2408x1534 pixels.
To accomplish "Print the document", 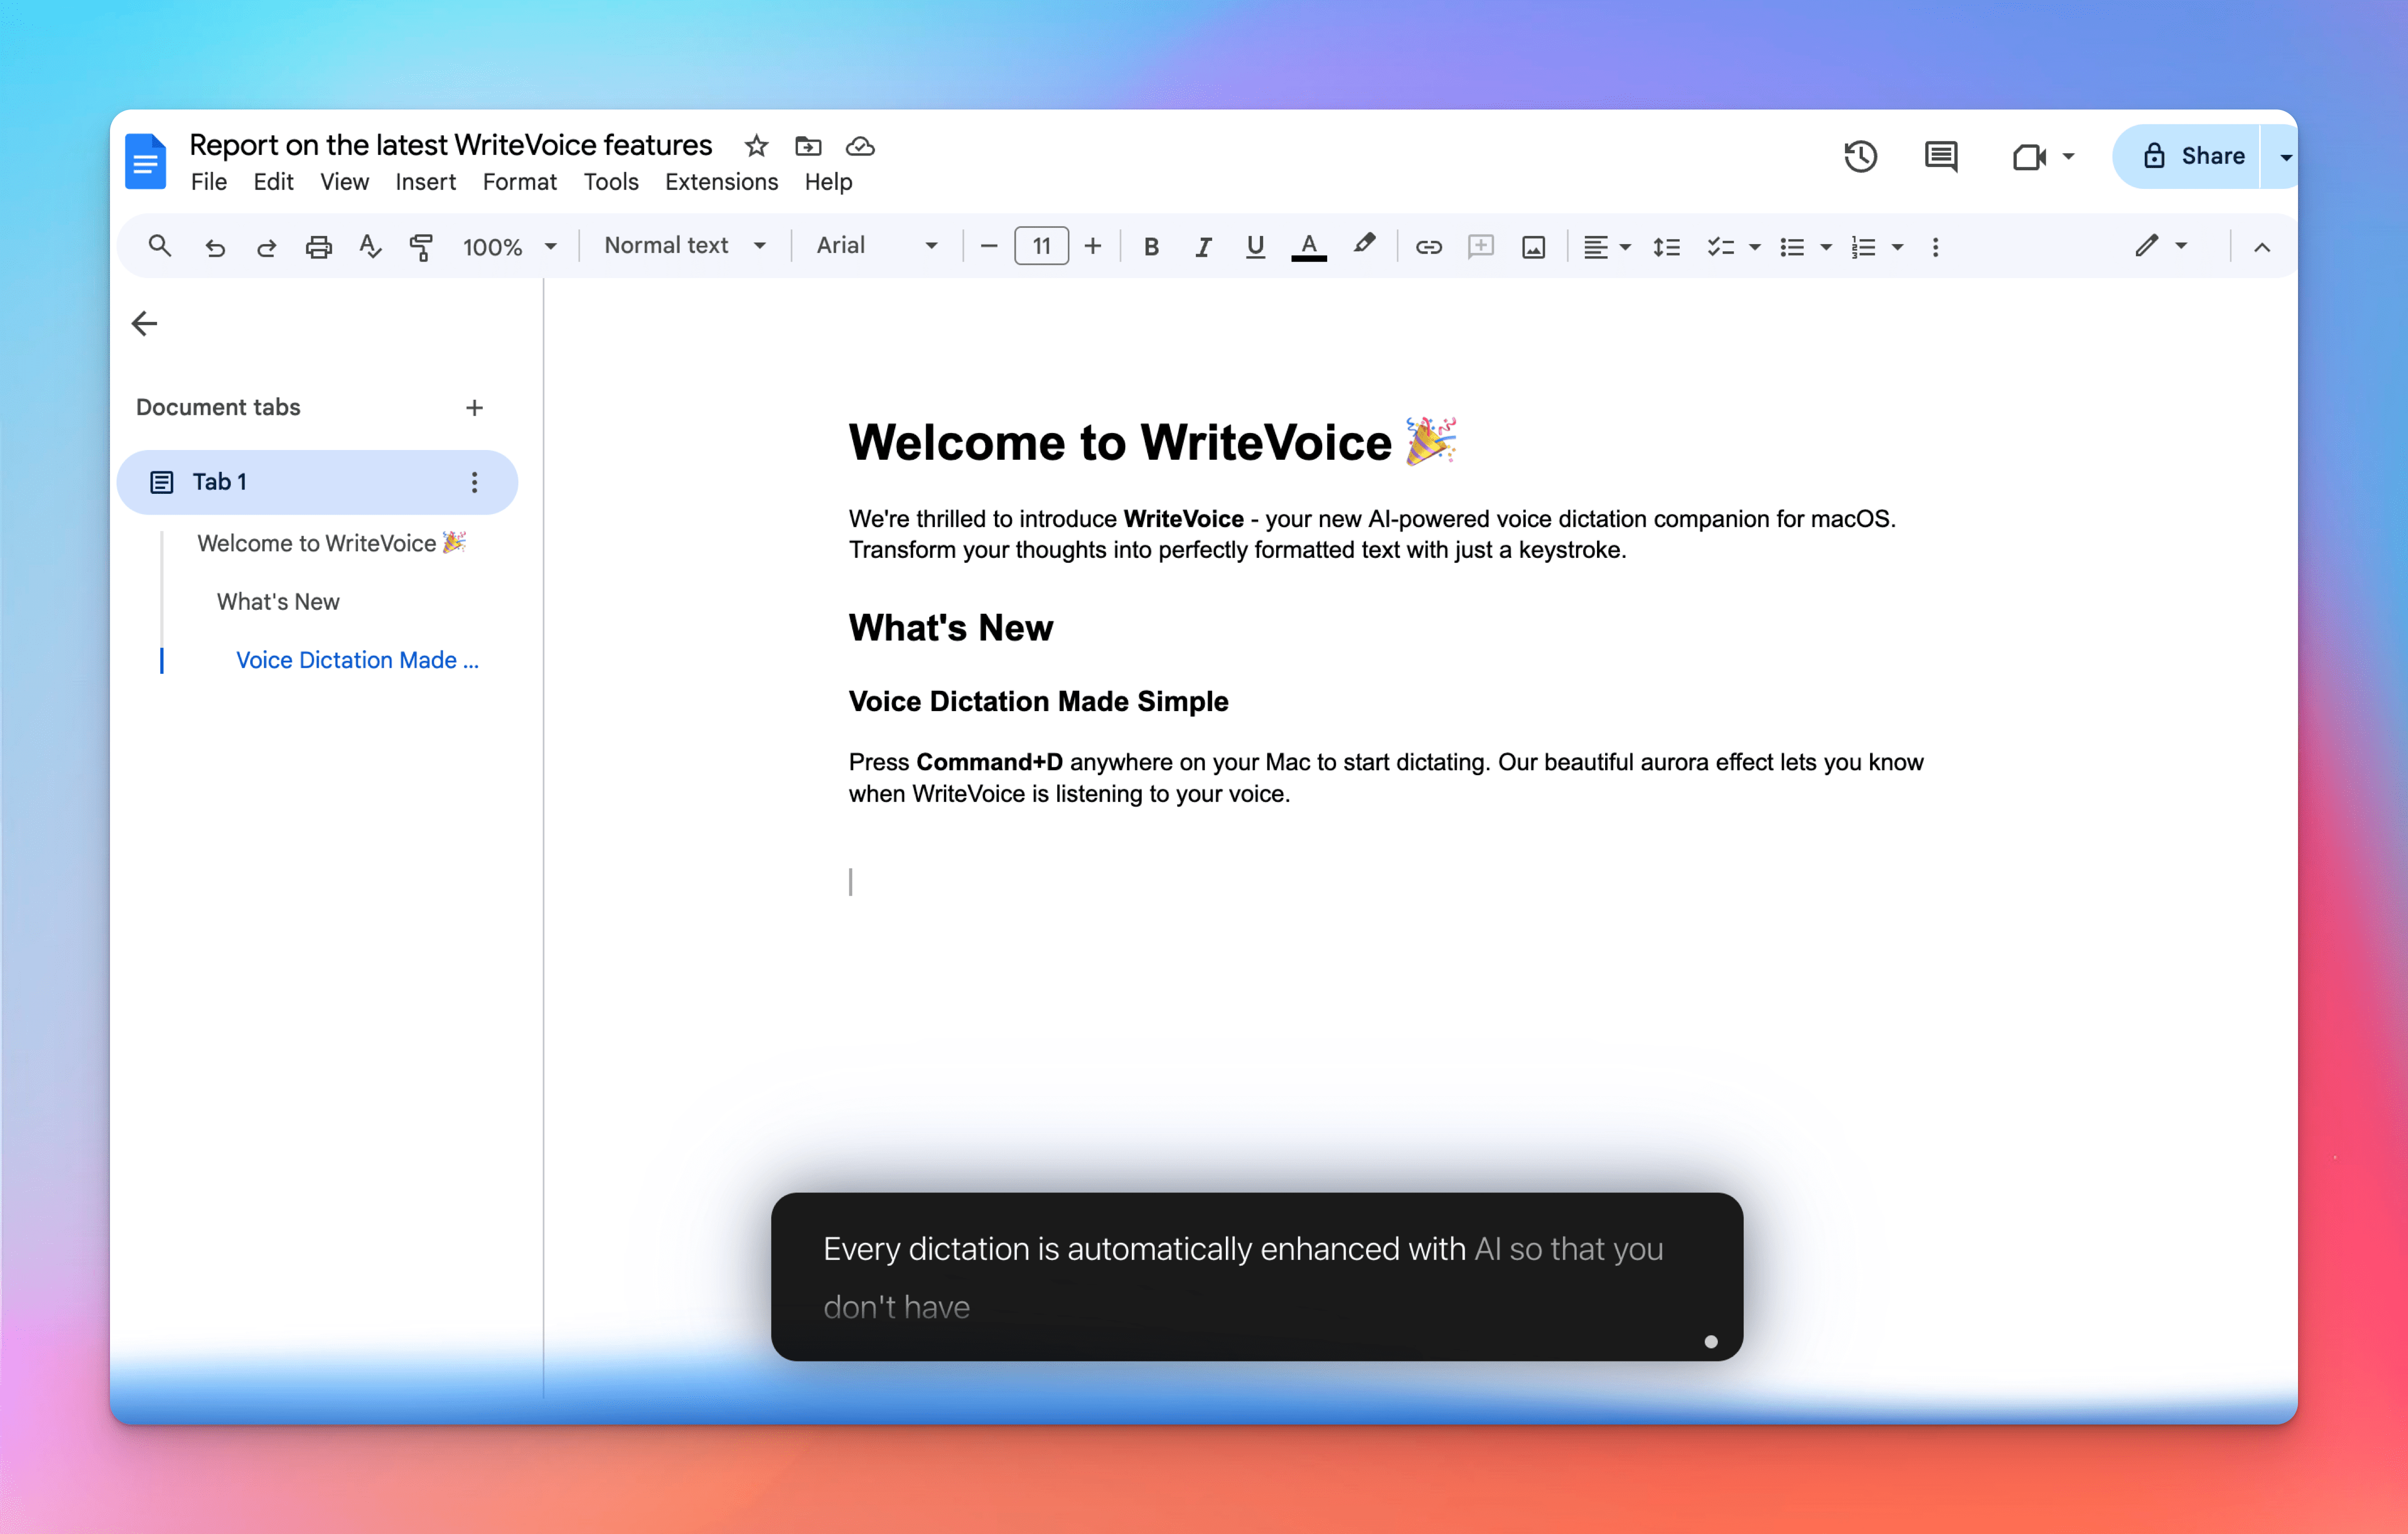I will coord(318,246).
